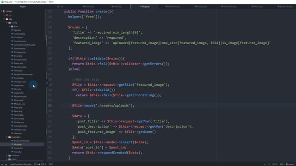Open Events.php config file
The image size is (296, 166).
coord(18,63)
